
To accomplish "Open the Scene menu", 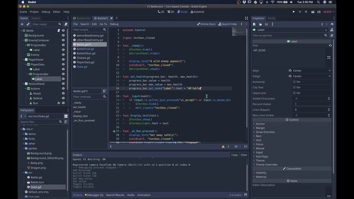I will click(x=23, y=12).
